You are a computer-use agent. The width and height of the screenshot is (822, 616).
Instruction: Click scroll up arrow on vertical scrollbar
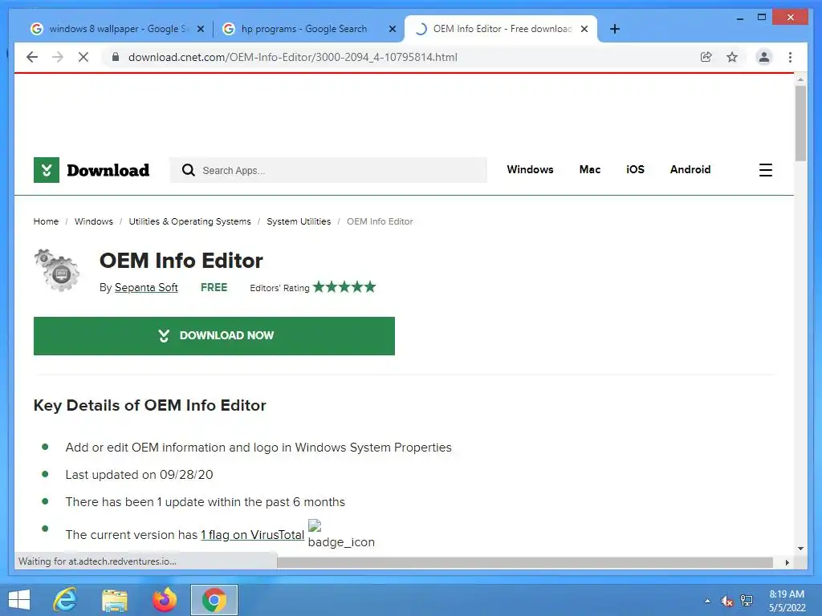[800, 79]
